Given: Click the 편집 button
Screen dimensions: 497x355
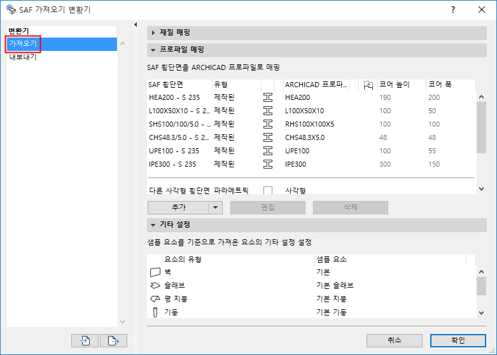Looking at the screenshot, I should pyautogui.click(x=268, y=207).
